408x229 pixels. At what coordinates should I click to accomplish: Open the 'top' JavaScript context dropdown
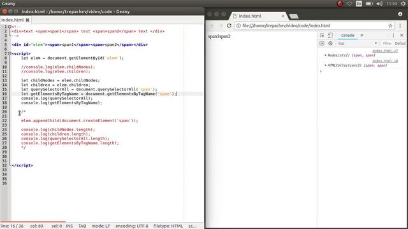coord(357,43)
